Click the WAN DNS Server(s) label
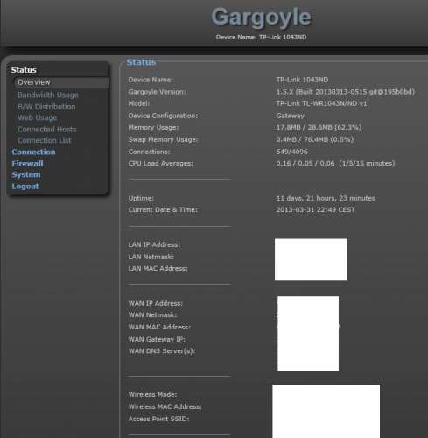The height and width of the screenshot is (438, 428). [x=162, y=351]
